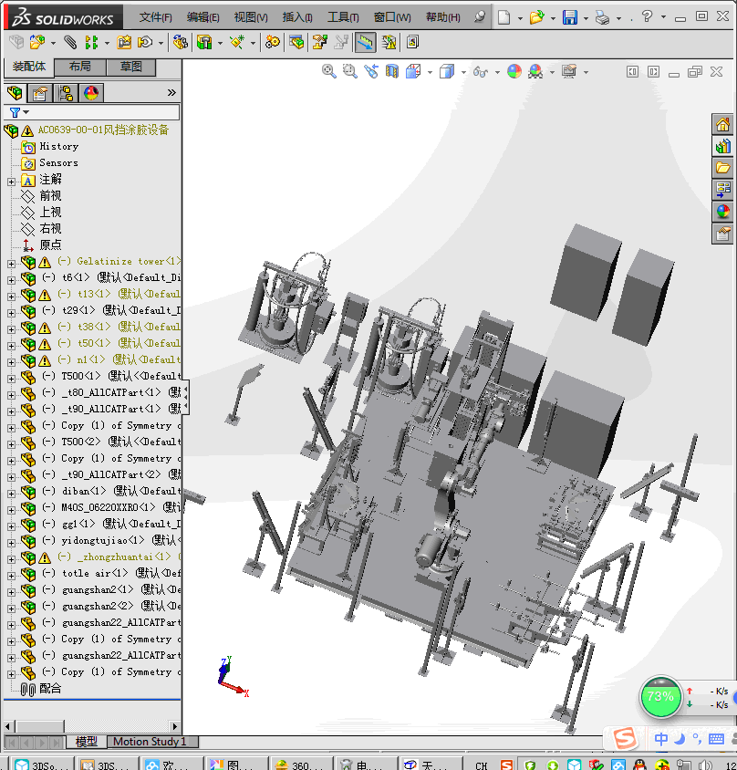The image size is (737, 770).
Task: Click the Save icon in title toolbar
Action: coord(569,17)
